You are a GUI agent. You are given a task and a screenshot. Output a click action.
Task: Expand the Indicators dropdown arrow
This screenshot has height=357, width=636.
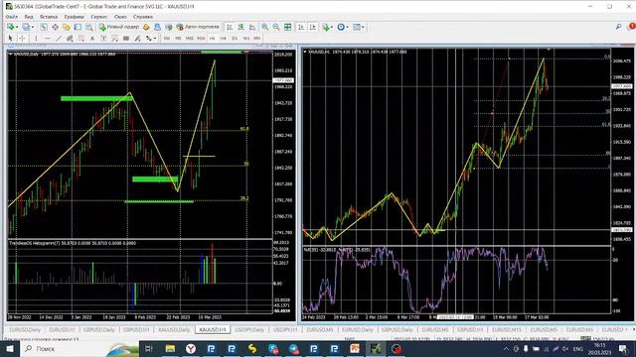332,27
